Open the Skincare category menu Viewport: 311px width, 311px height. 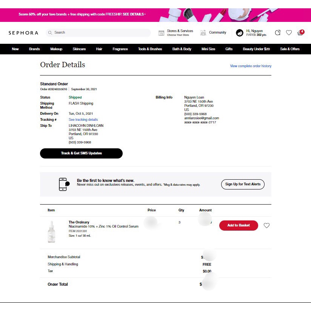[x=79, y=49]
